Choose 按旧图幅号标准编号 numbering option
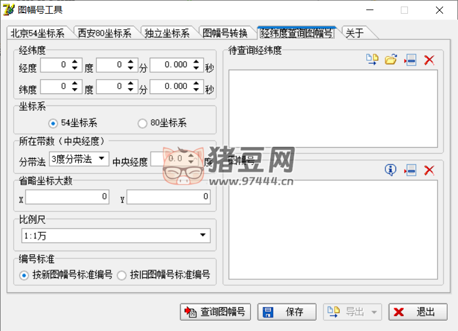 121,275
